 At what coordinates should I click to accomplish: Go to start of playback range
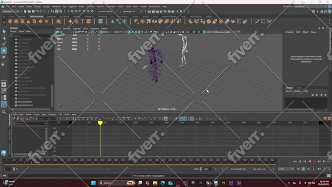(295, 162)
